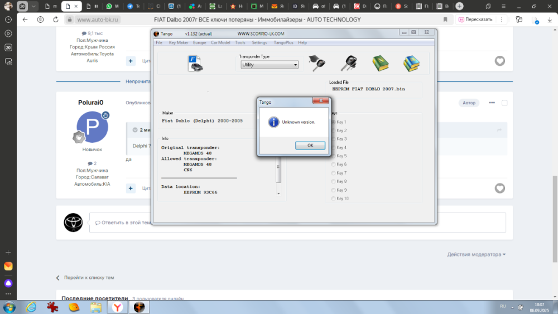Viewport: 558px width, 314px height.
Task: Click the browser bookmark icon in the address bar
Action: (445, 20)
